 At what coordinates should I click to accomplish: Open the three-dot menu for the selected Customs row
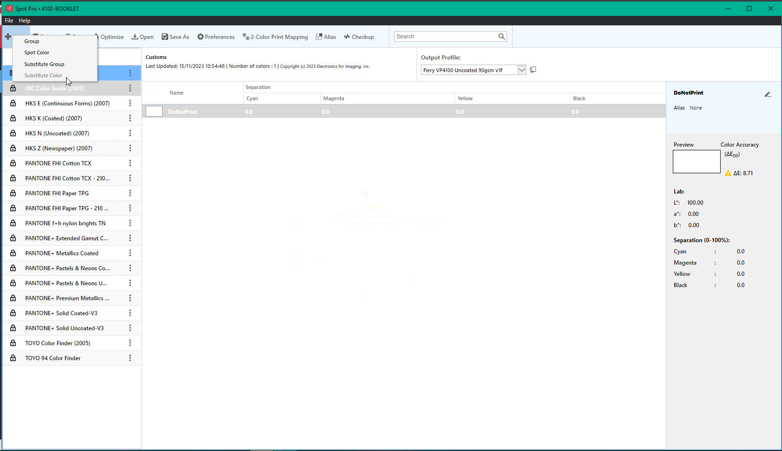coord(130,73)
